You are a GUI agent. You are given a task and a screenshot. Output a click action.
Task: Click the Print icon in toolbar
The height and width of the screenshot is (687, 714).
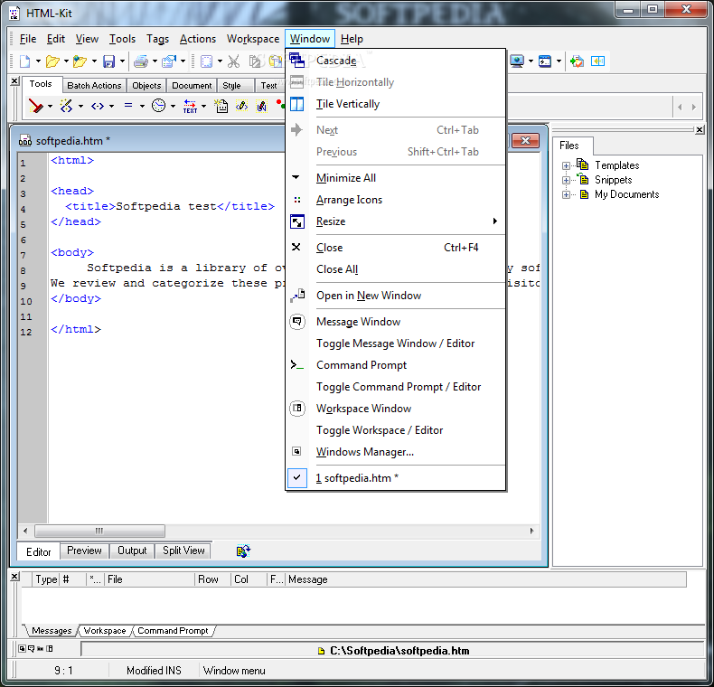click(139, 61)
